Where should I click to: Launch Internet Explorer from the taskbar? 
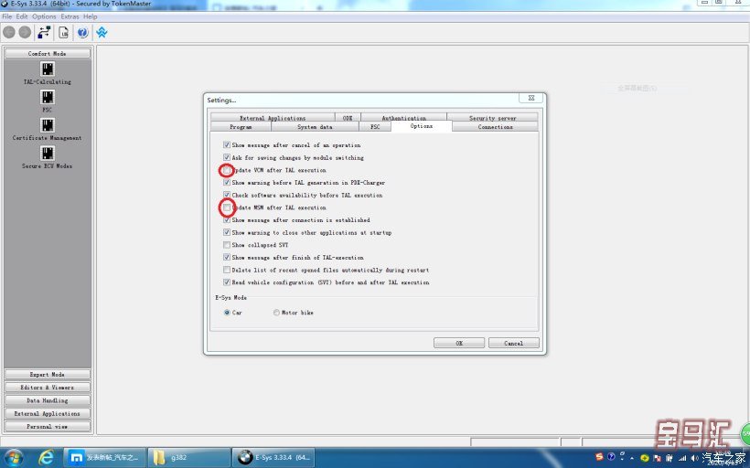click(47, 457)
